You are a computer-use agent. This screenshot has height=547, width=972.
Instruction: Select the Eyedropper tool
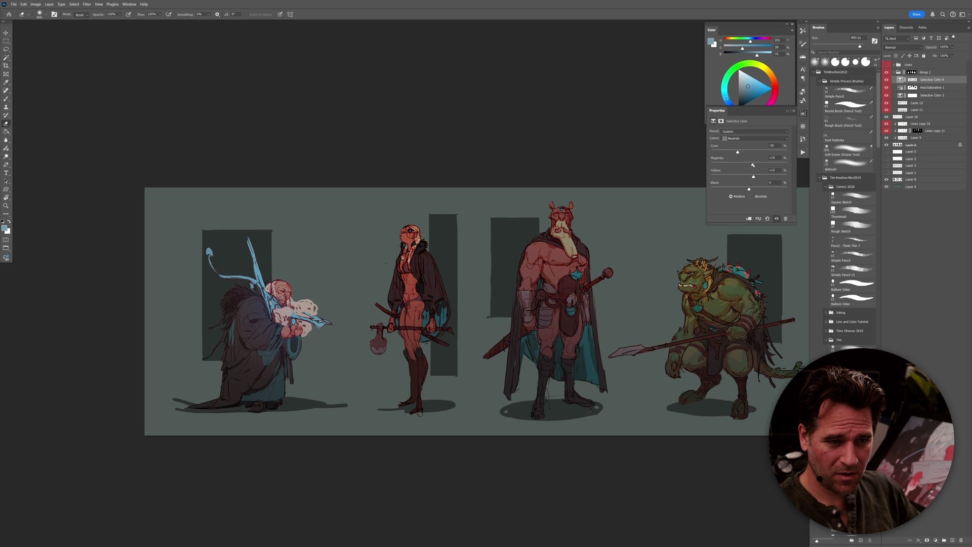(6, 82)
